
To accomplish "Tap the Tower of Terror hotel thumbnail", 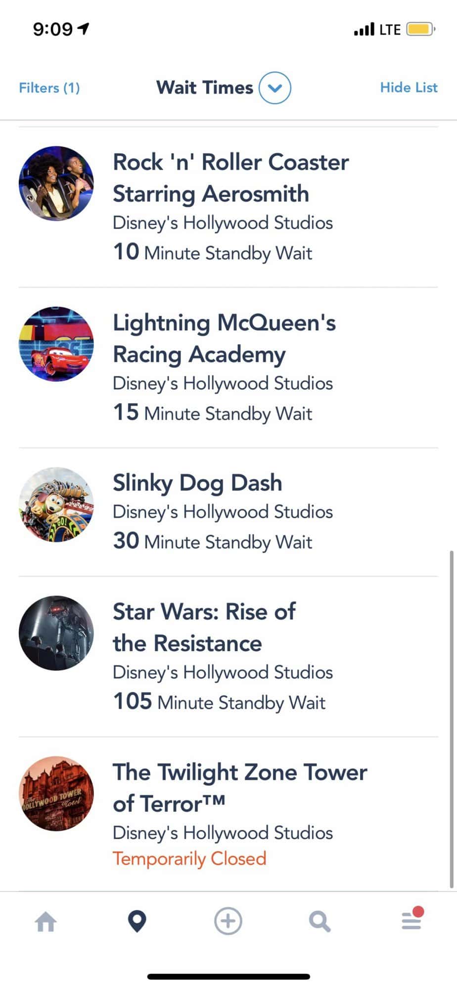I will [56, 794].
